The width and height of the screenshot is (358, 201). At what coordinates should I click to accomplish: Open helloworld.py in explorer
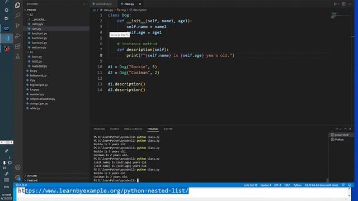(38, 75)
